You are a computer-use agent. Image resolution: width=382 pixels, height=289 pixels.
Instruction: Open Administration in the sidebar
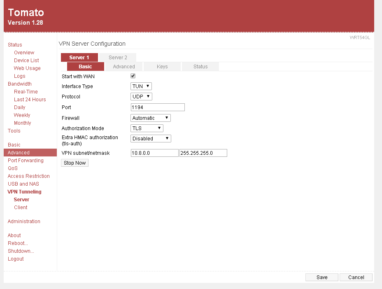[x=24, y=221]
